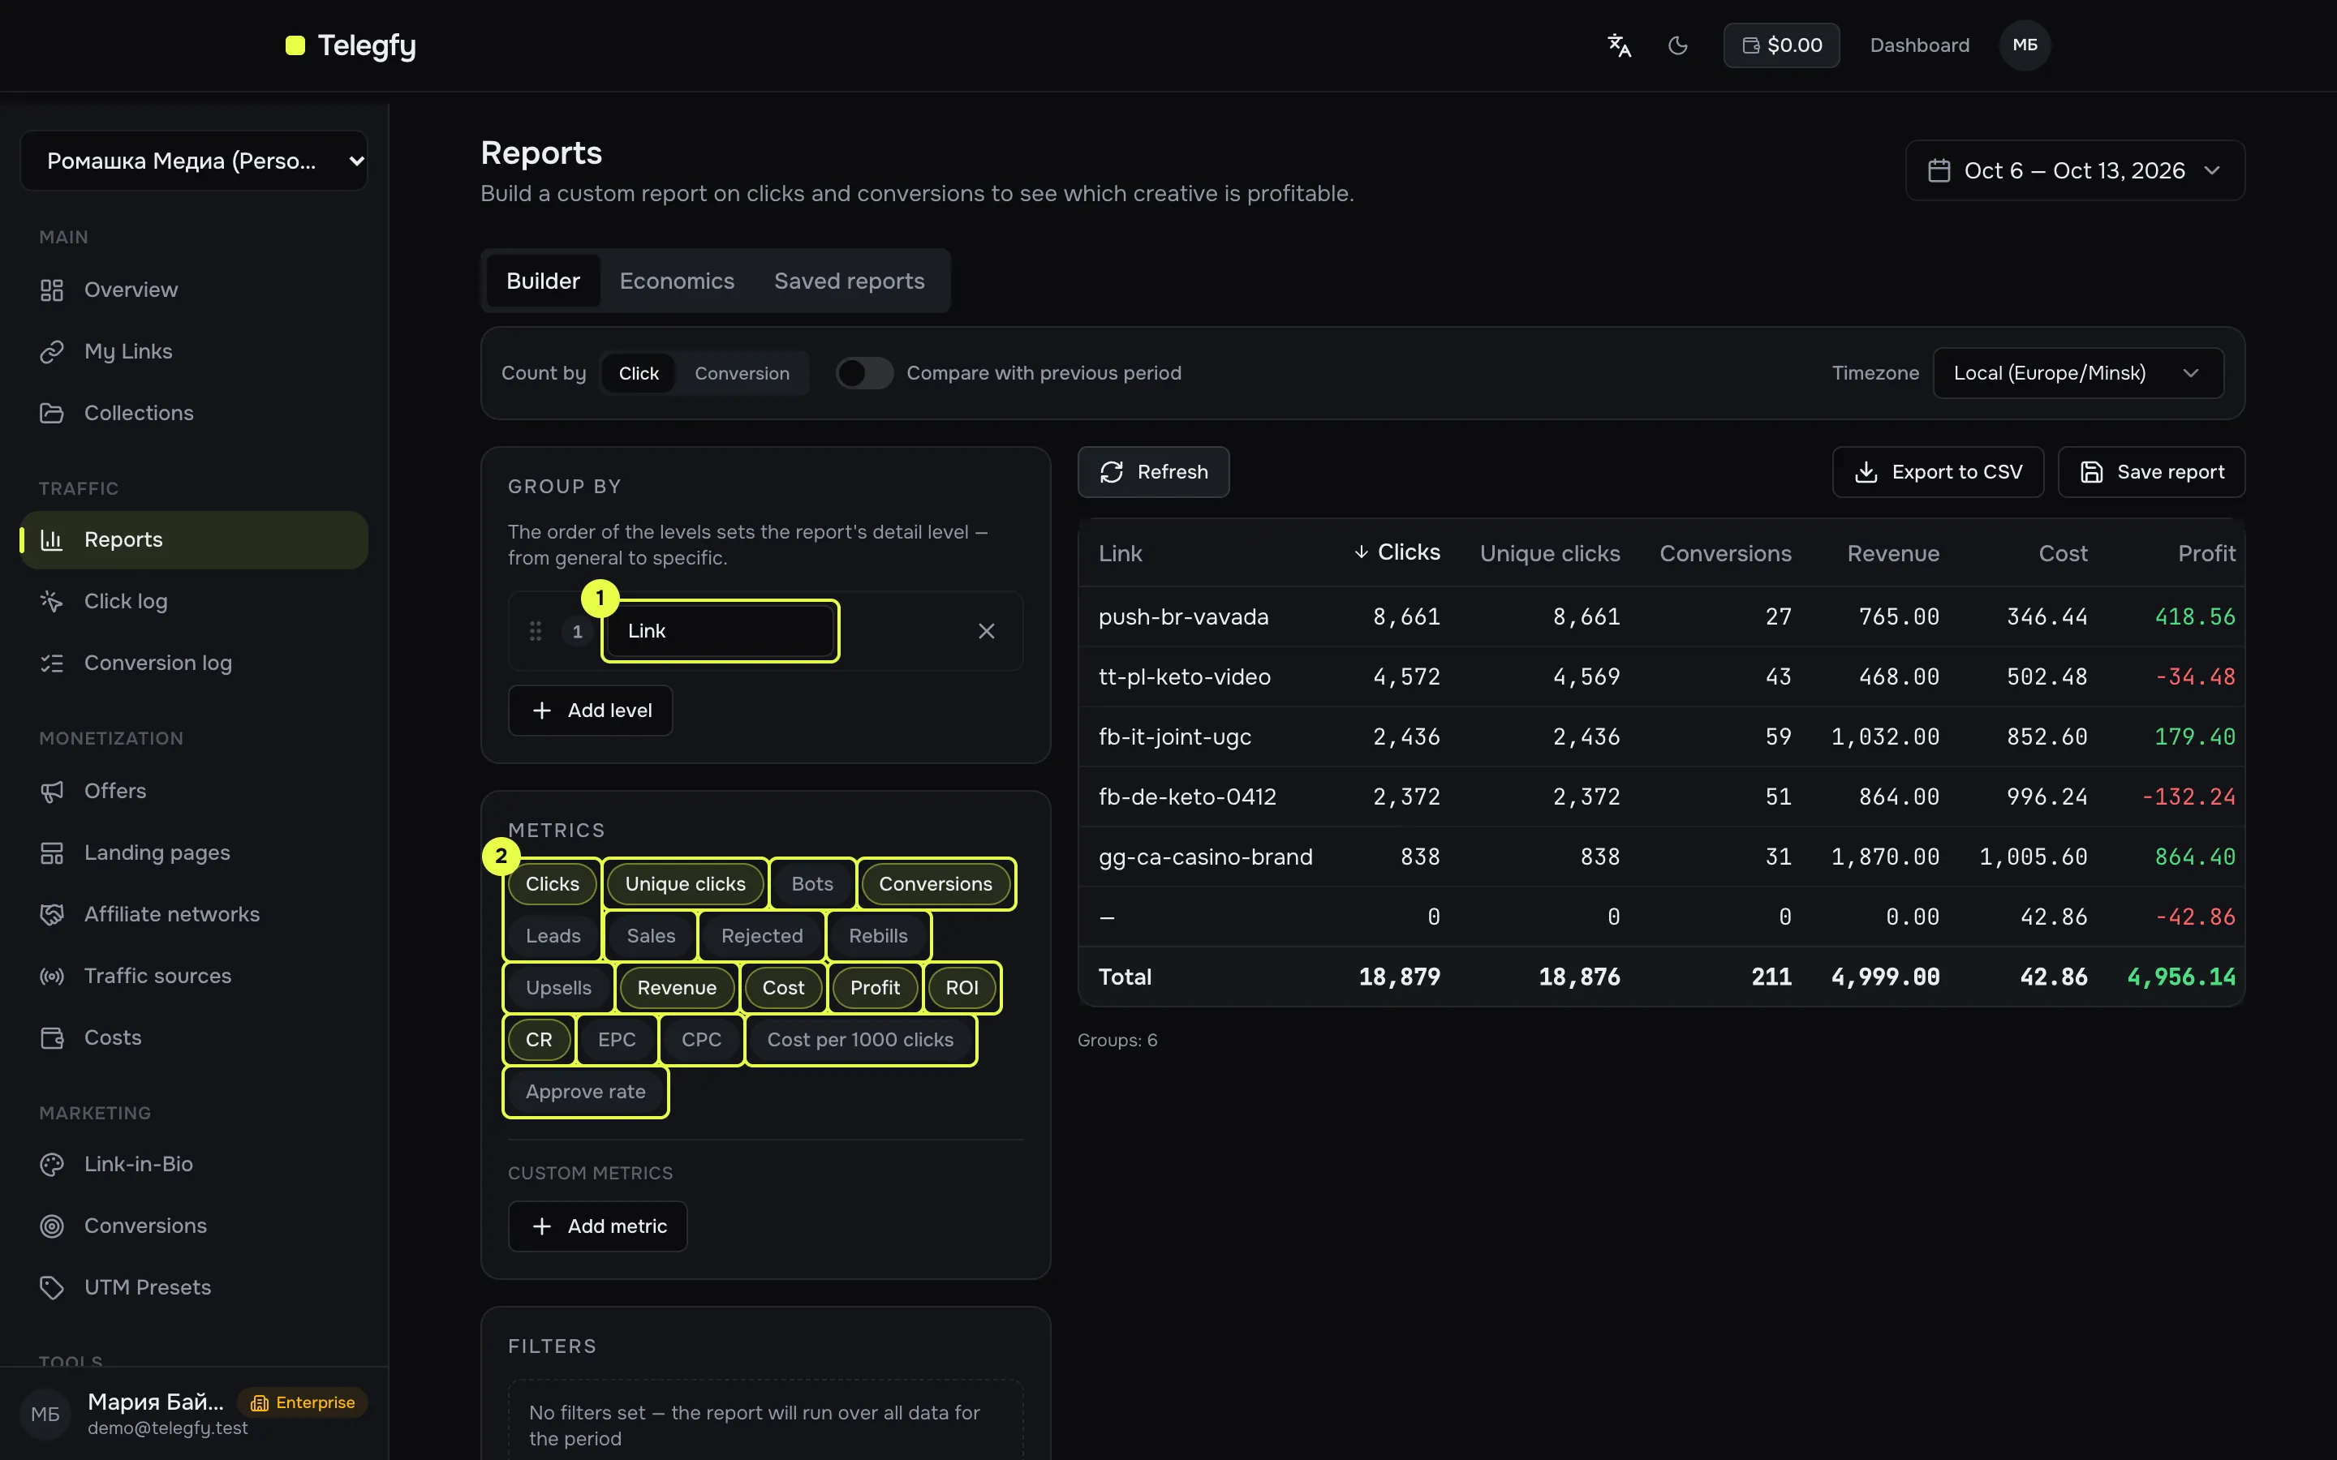Open Offers under Monetization
This screenshot has width=2337, height=1460.
click(x=193, y=791)
